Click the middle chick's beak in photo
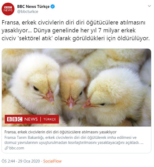154x167 pixels. point(70,103)
